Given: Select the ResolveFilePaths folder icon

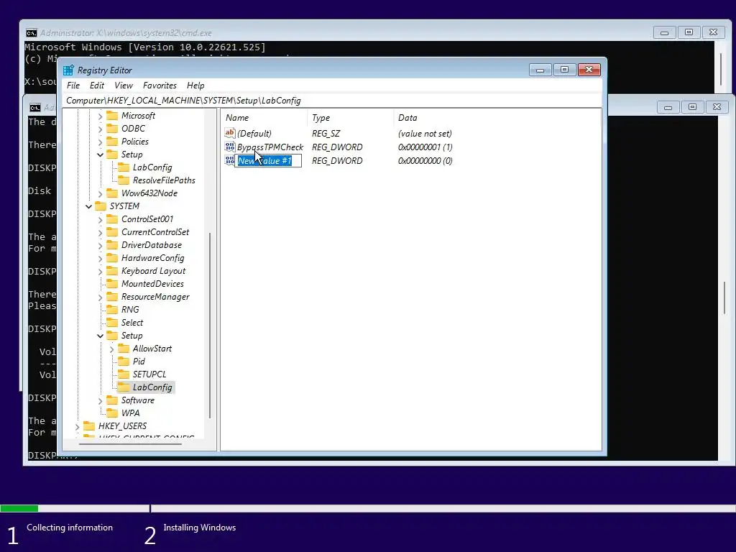Looking at the screenshot, I should [124, 180].
